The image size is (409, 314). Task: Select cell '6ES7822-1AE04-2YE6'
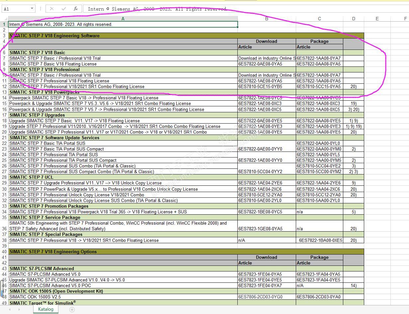click(x=267, y=183)
